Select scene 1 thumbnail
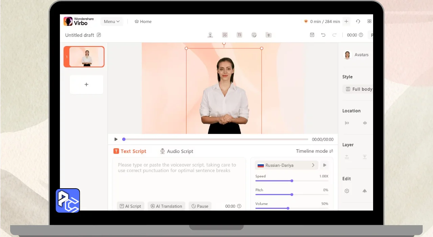The width and height of the screenshot is (433, 237). tap(84, 57)
